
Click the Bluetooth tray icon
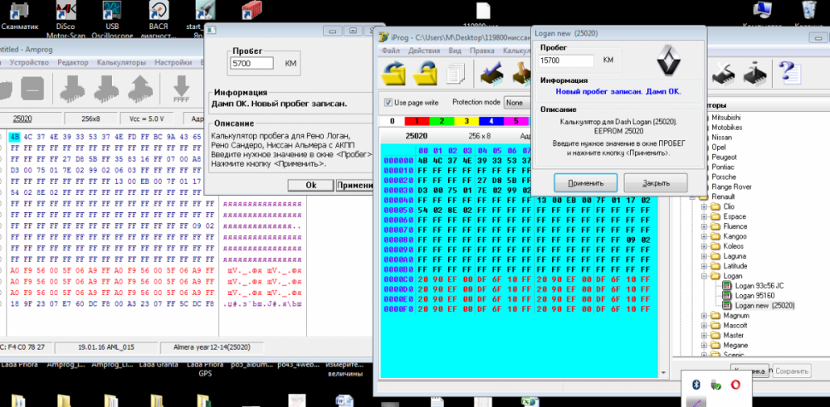pyautogui.click(x=697, y=385)
